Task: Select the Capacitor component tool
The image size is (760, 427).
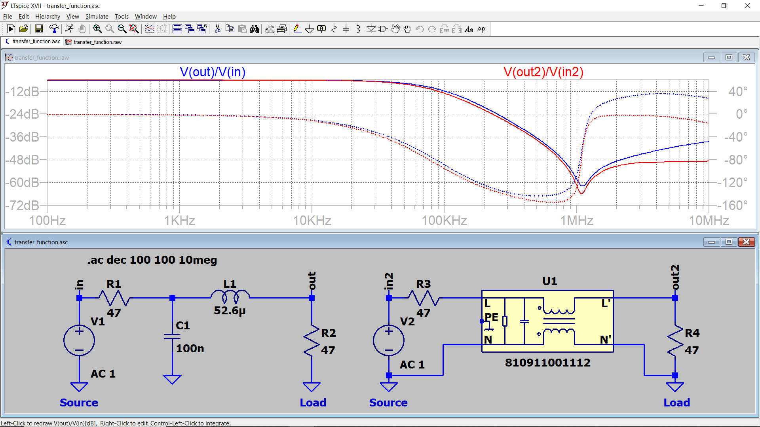Action: coord(346,29)
